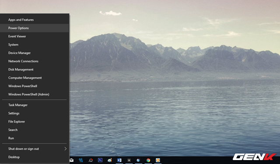Show the Desktop via menu entry
The width and height of the screenshot is (280, 164).
(35, 157)
